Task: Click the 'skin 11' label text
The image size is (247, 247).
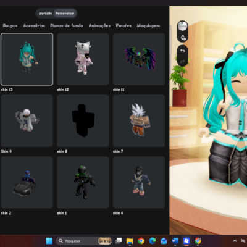Action: pos(119,90)
